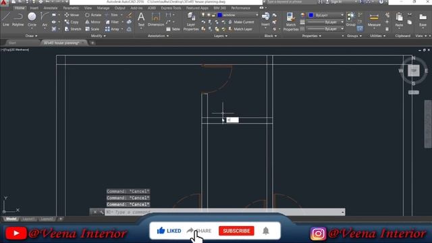Switch to the Output ribbon tab

[x=120, y=8]
